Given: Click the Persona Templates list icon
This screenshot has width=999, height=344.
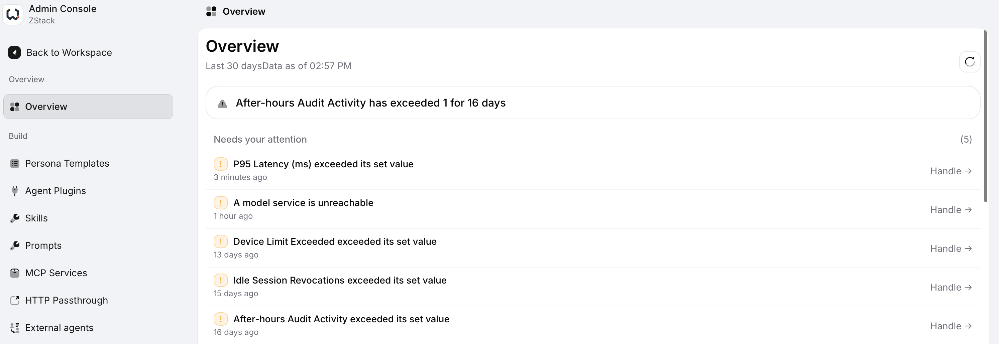Looking at the screenshot, I should 15,163.
